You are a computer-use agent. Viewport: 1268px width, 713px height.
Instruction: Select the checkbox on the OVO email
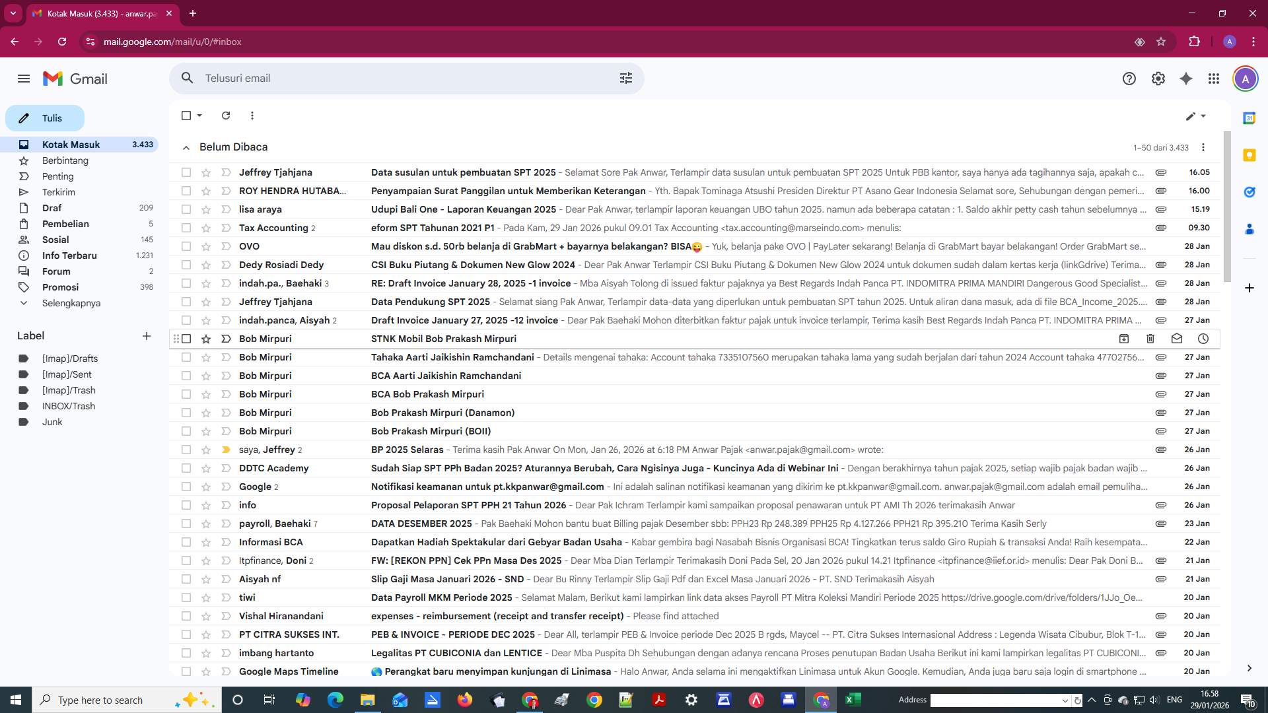pos(186,246)
